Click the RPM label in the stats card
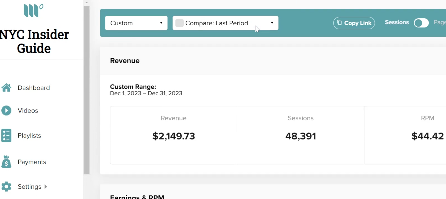The width and height of the screenshot is (446, 199). tap(428, 118)
